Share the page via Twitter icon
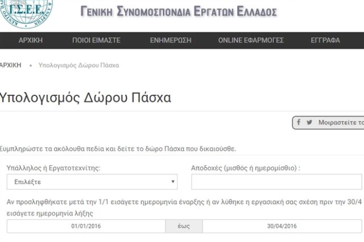Image resolution: width=364 pixels, height=242 pixels. [309, 122]
